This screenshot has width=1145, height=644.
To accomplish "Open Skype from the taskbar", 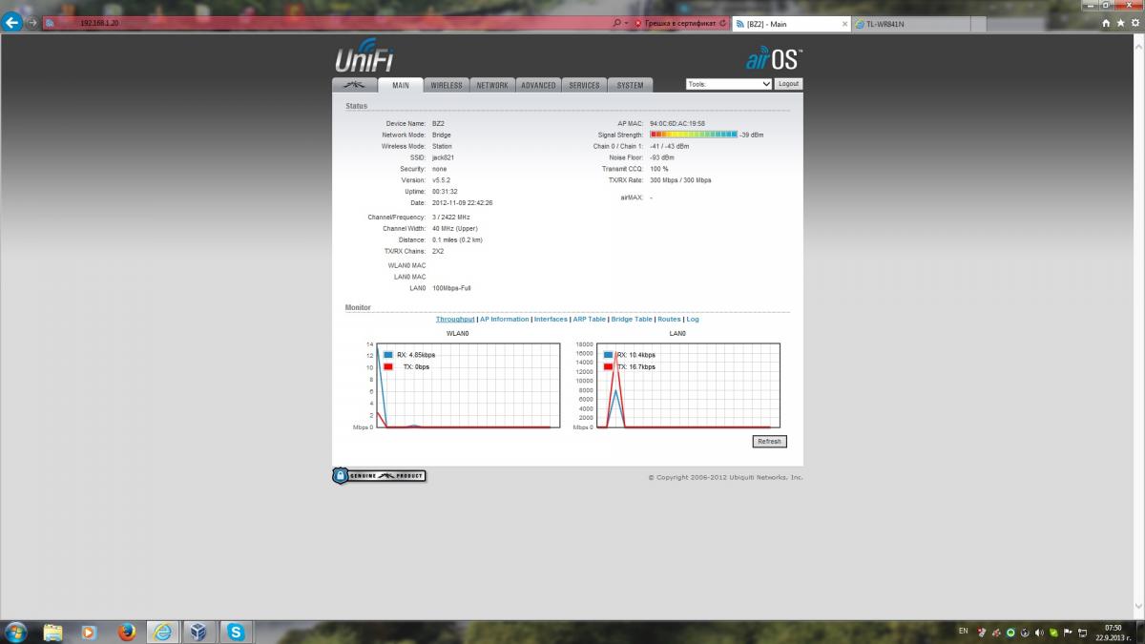I will (235, 632).
